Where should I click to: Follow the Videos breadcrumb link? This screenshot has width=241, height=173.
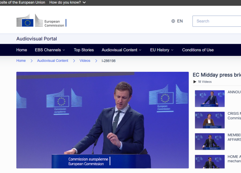pos(85,61)
